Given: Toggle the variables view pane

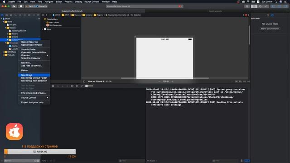Looking at the screenshot, I should [x=246, y=161].
